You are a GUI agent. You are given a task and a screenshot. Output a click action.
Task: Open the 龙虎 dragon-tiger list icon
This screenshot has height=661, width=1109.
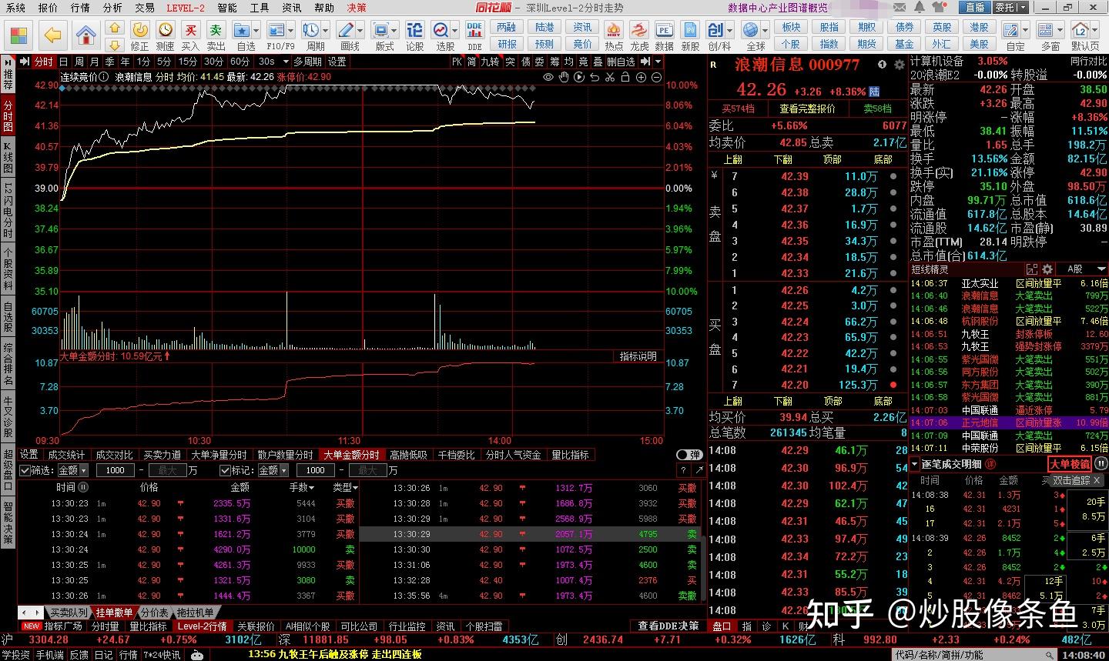click(639, 29)
